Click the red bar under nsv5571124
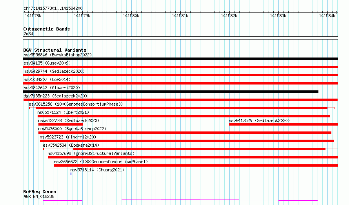349x205 pixels. [184, 116]
